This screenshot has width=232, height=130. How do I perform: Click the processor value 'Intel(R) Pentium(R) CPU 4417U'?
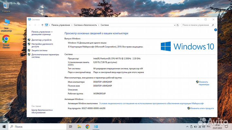[x=117, y=59]
